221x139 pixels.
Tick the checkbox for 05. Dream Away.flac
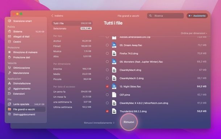(x=107, y=45)
